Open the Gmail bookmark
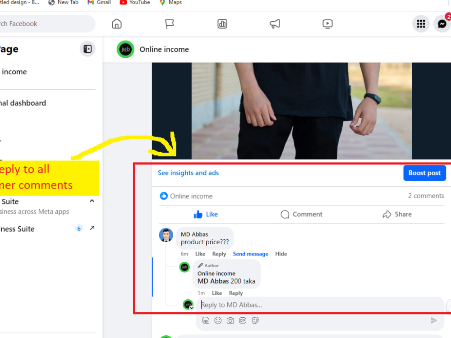 pyautogui.click(x=99, y=2)
